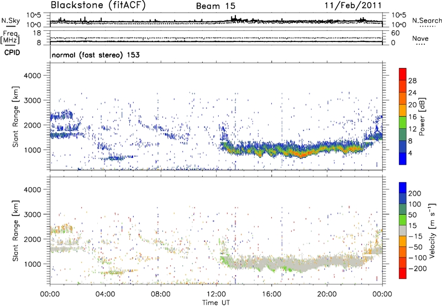
Task: Click the '60' Nave axis tick label
Action: pyautogui.click(x=395, y=33)
